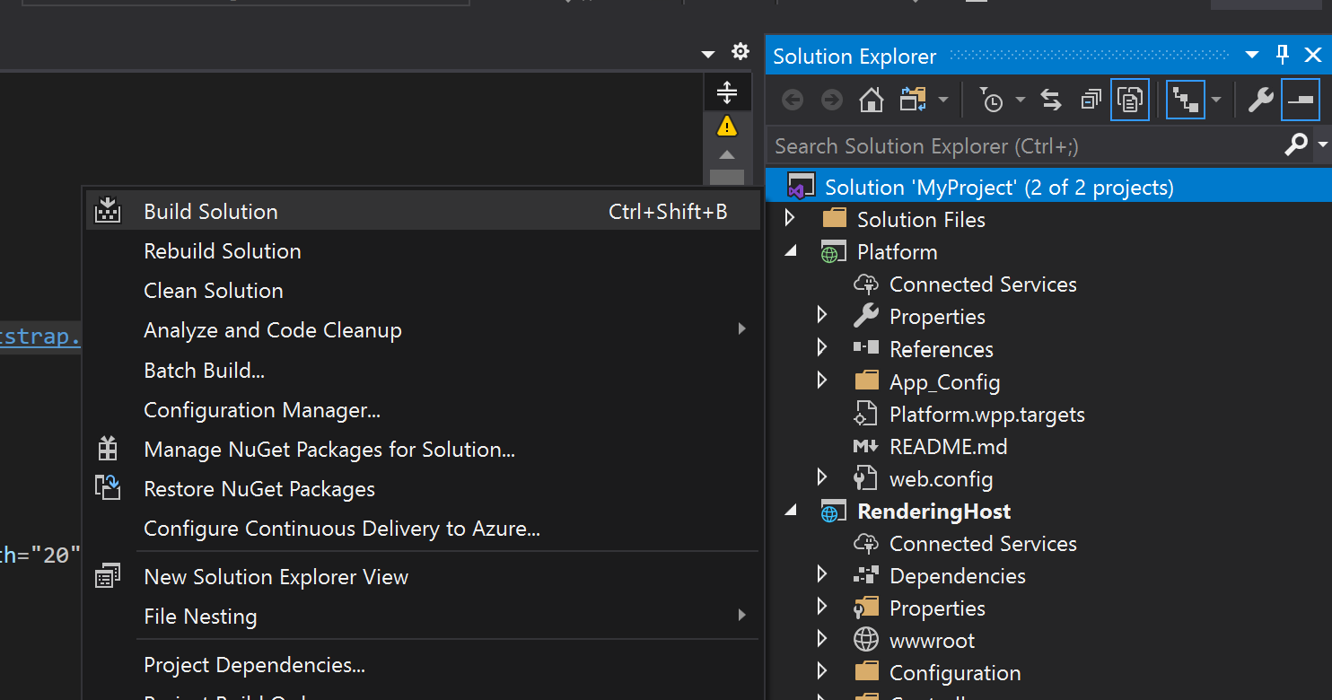
Task: Toggle the Preview Selected Items button
Action: [1301, 100]
